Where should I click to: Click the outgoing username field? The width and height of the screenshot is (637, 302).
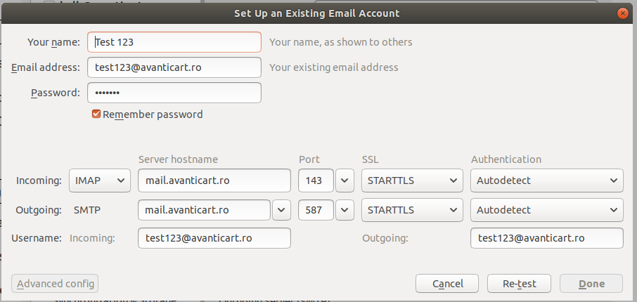(547, 238)
